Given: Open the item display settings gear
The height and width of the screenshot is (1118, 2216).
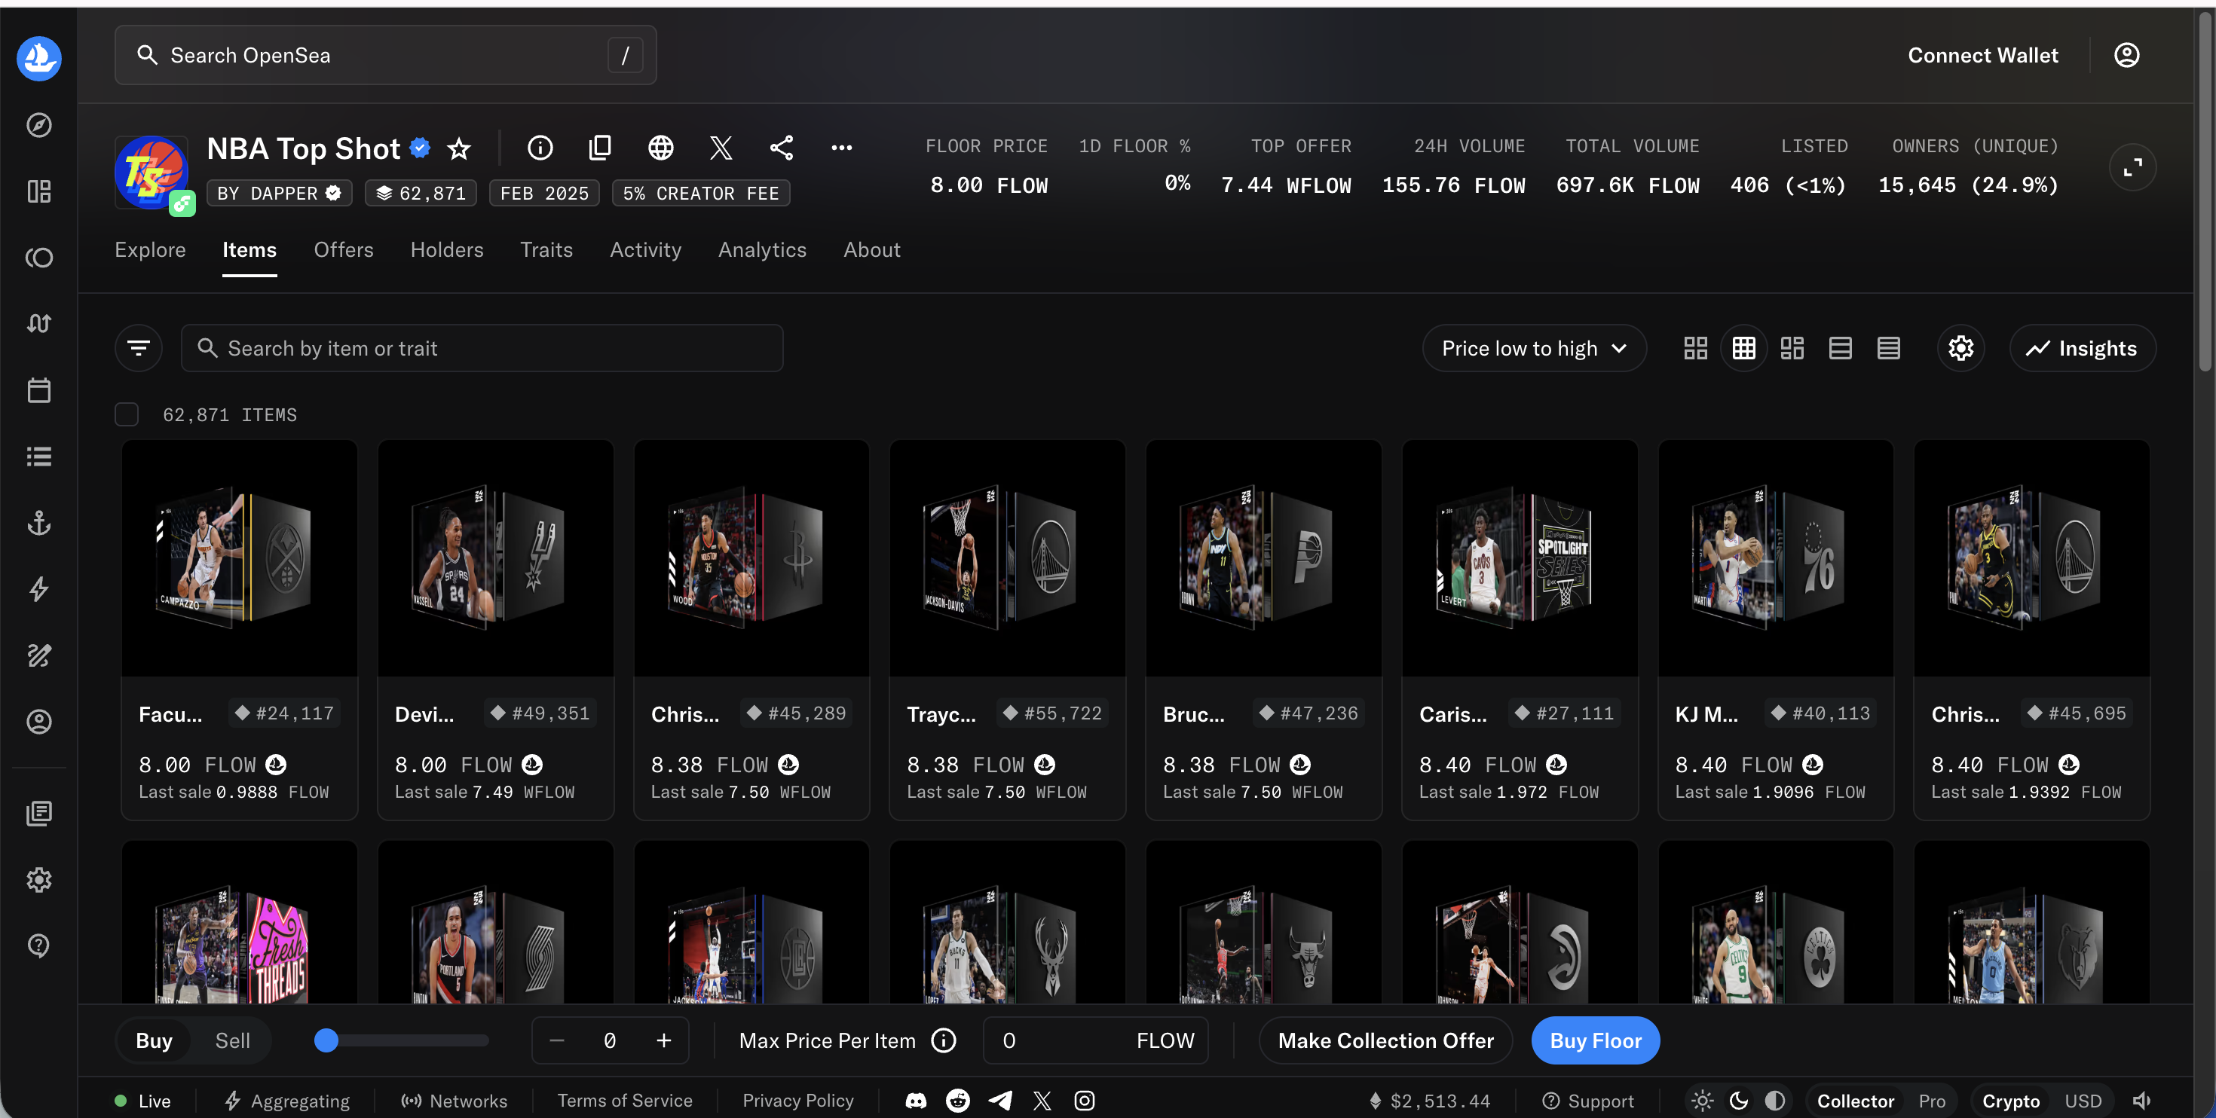Looking at the screenshot, I should 1960,348.
